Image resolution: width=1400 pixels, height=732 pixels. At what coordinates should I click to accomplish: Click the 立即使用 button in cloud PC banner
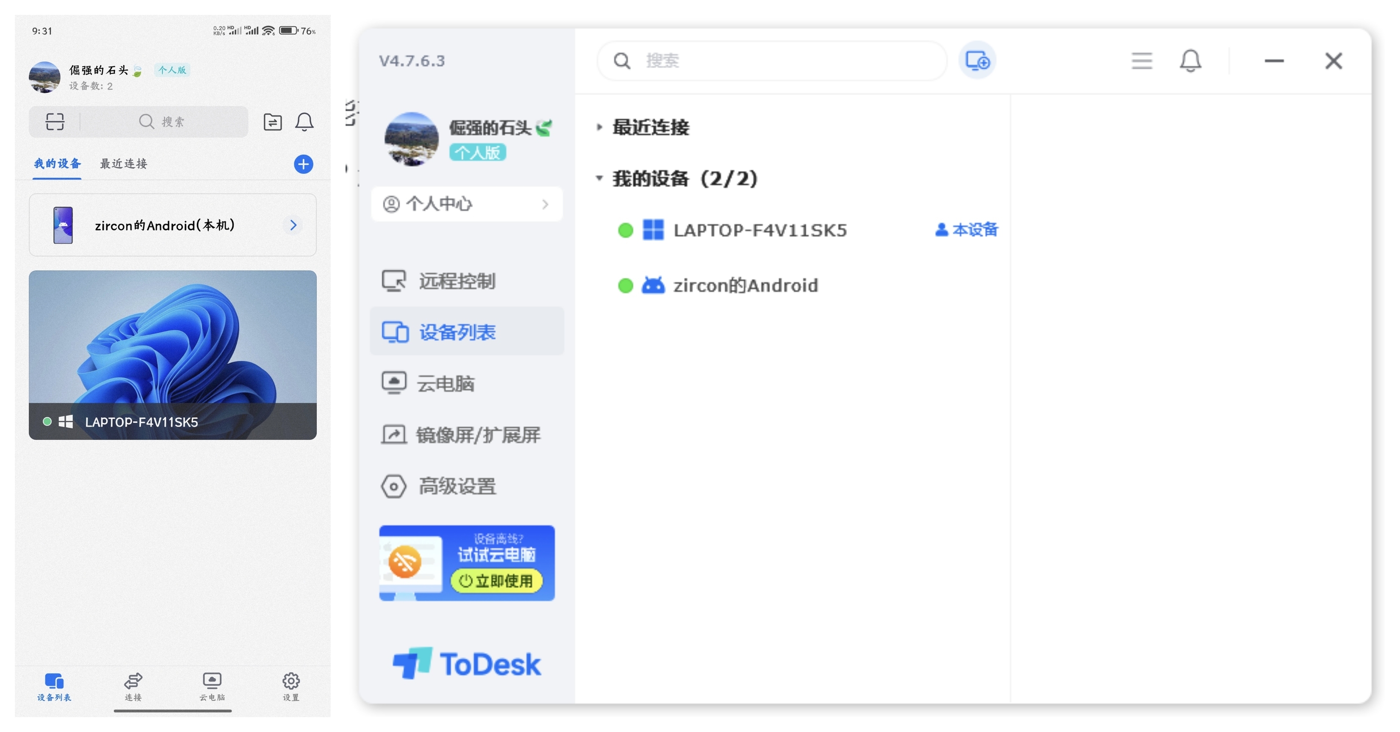(x=497, y=581)
